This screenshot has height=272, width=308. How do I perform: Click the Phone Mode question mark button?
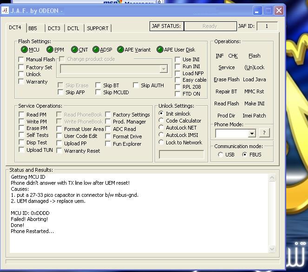pos(264,133)
